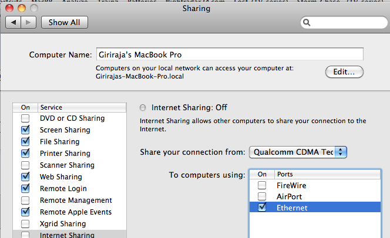Click the back arrow navigation button

tap(13, 23)
